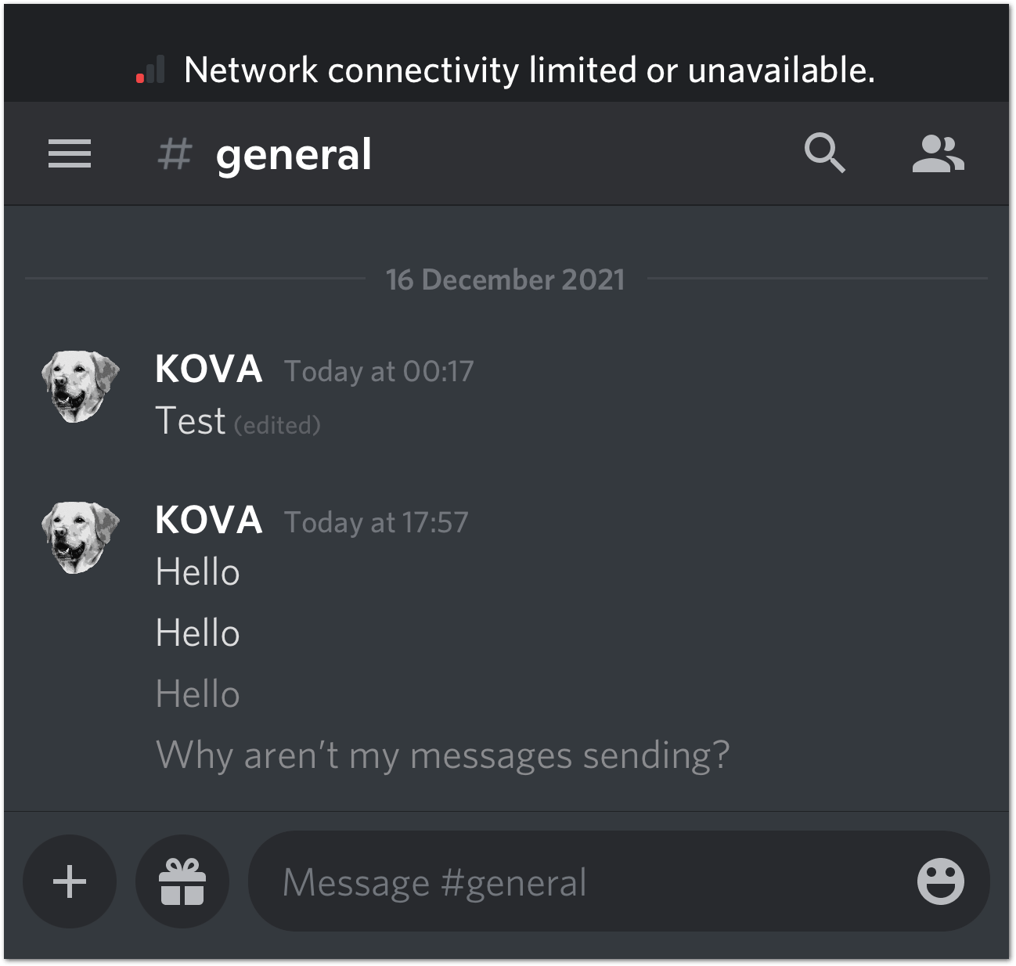Viewport: 1016px width, 966px height.
Task: Click the general channel title
Action: (x=294, y=155)
